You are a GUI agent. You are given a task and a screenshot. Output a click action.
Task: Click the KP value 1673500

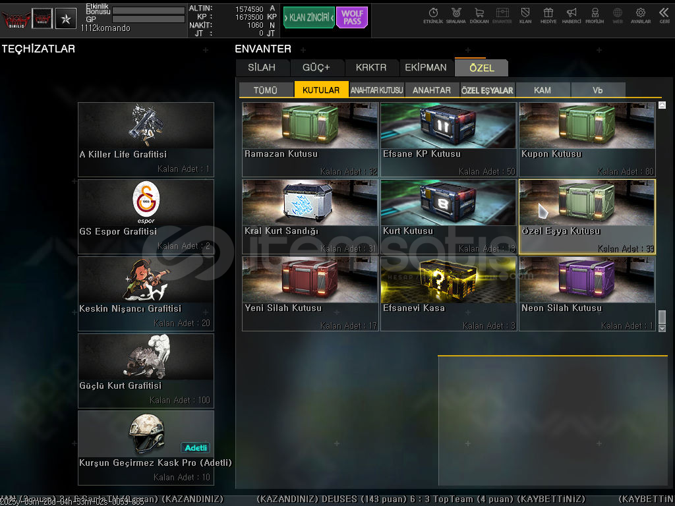tap(249, 17)
